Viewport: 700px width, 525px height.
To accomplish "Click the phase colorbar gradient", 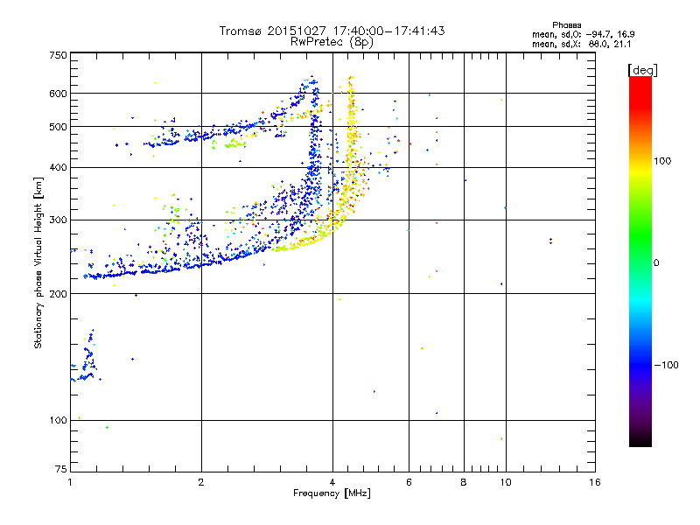I will pyautogui.click(x=640, y=262).
